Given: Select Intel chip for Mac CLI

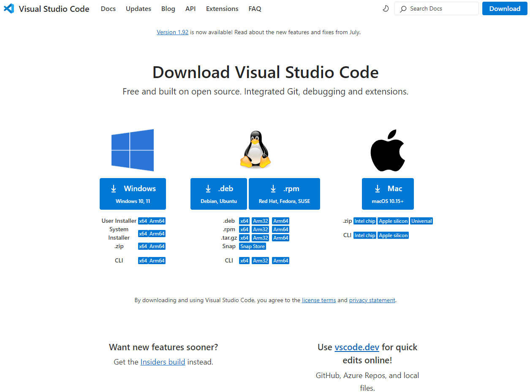Looking at the screenshot, I should coord(365,235).
